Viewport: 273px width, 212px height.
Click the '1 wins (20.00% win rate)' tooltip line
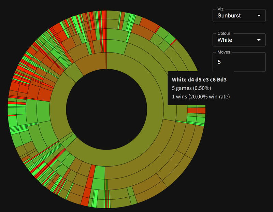201,97
